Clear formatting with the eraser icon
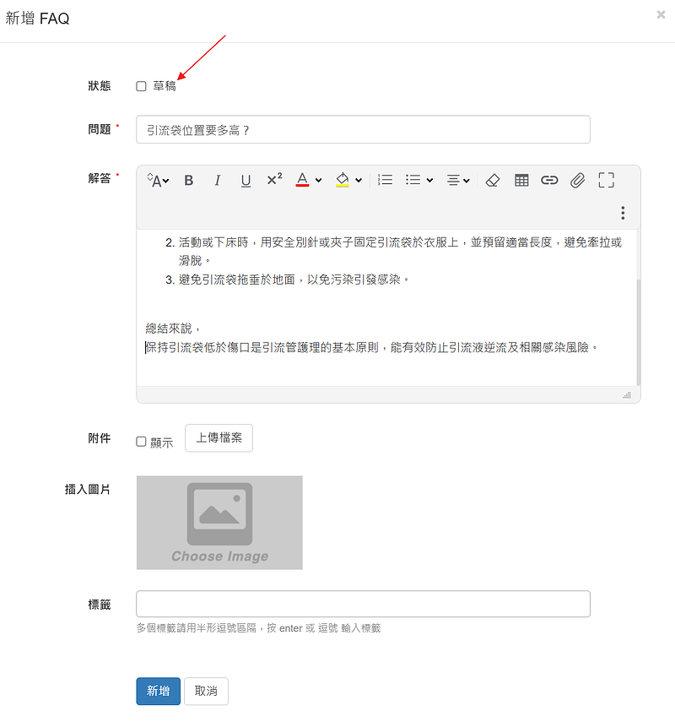 tap(494, 180)
